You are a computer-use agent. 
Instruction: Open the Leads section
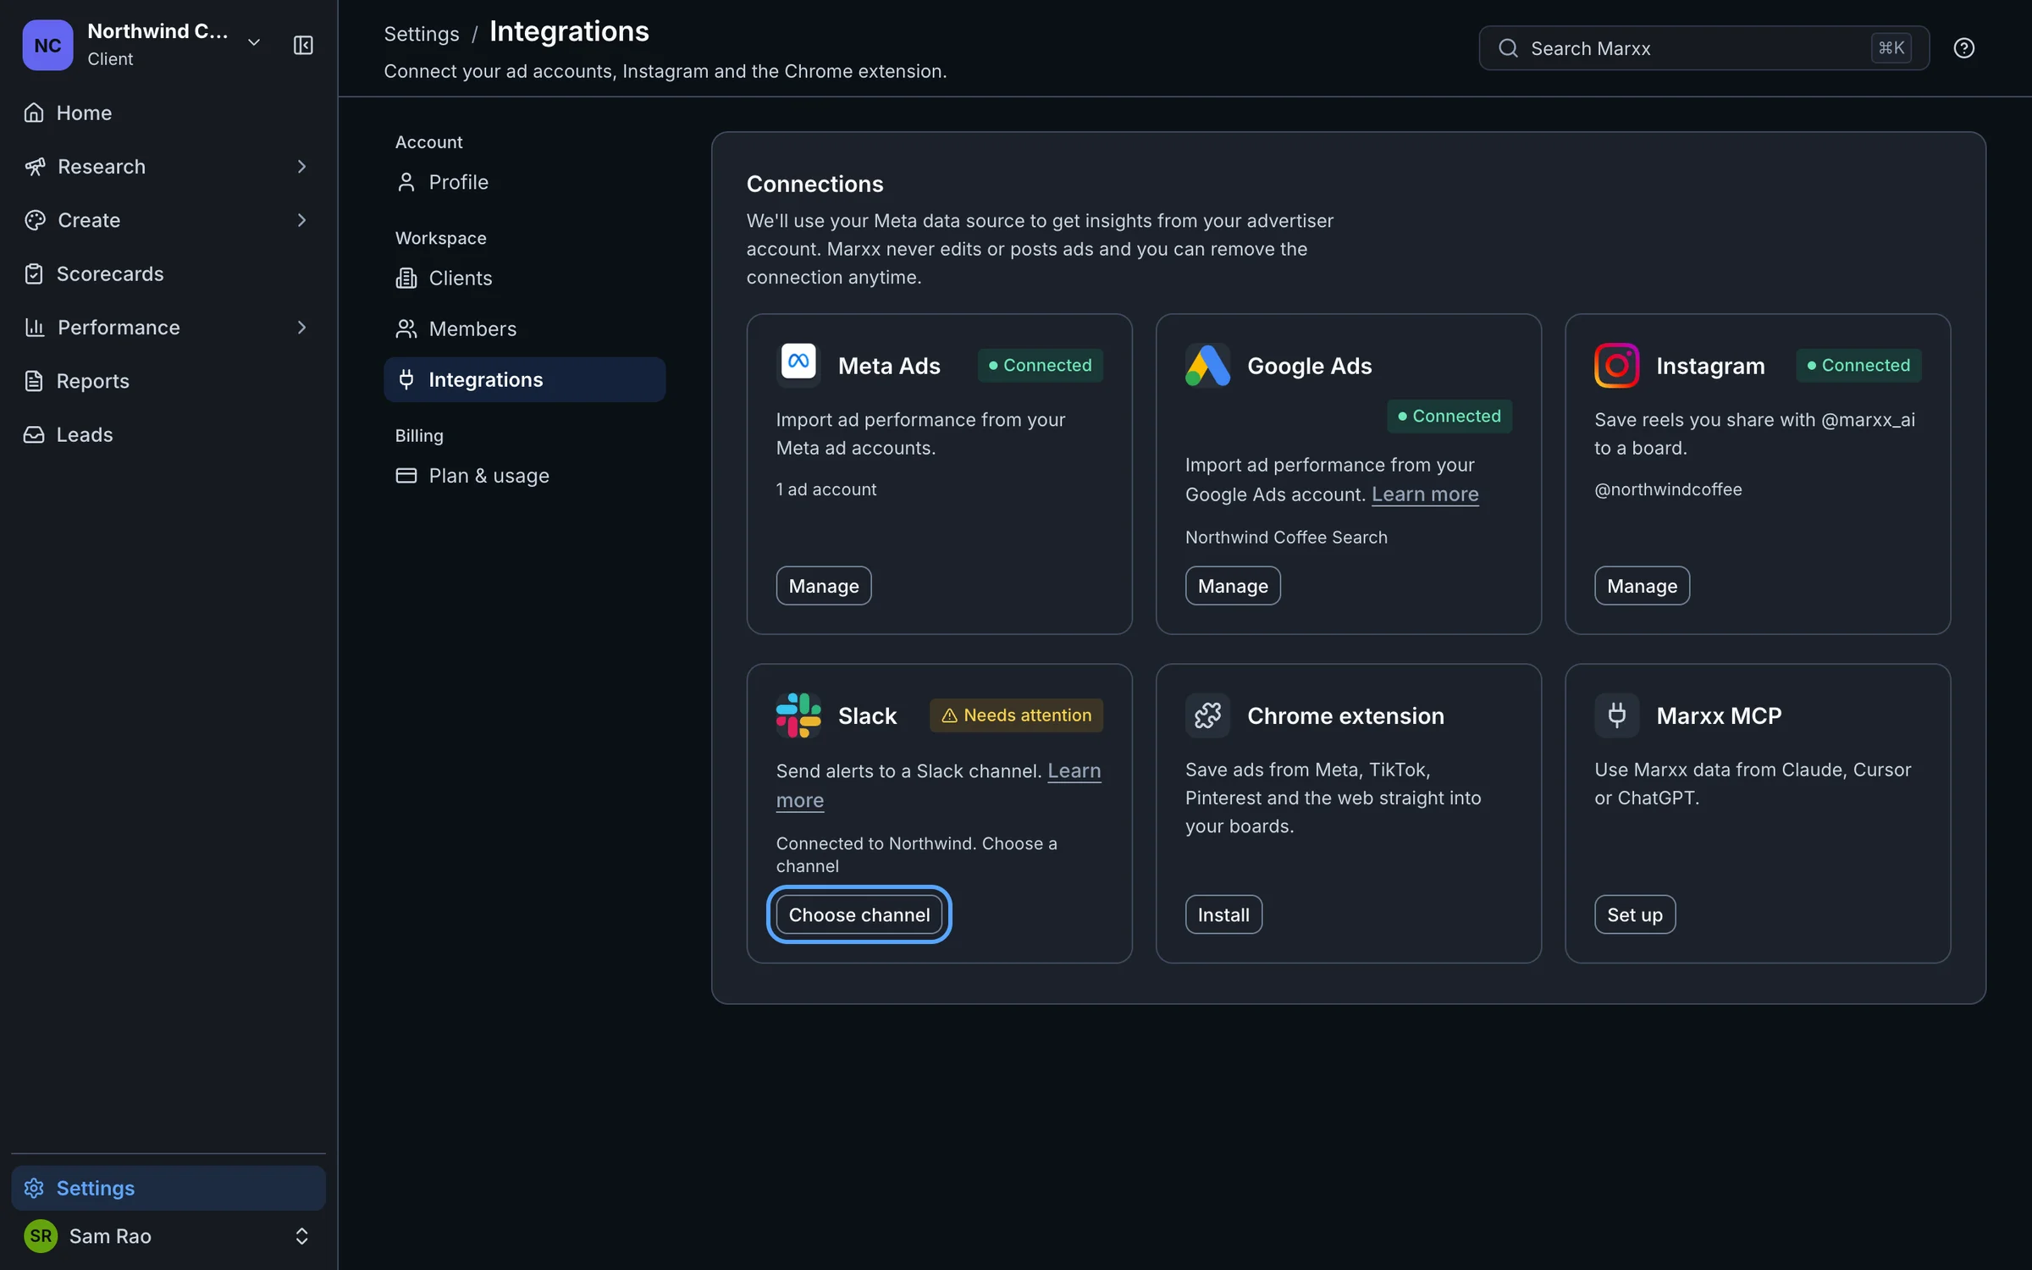coord(168,434)
